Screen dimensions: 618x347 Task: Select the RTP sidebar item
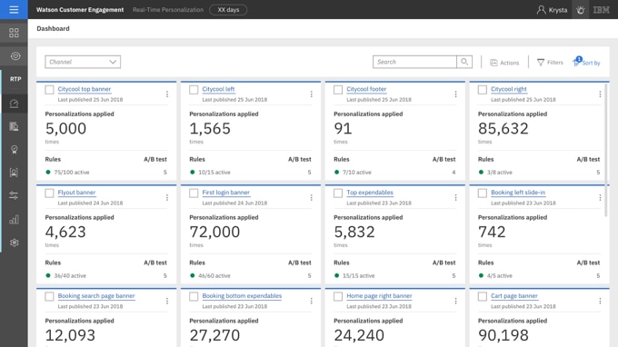(x=15, y=79)
